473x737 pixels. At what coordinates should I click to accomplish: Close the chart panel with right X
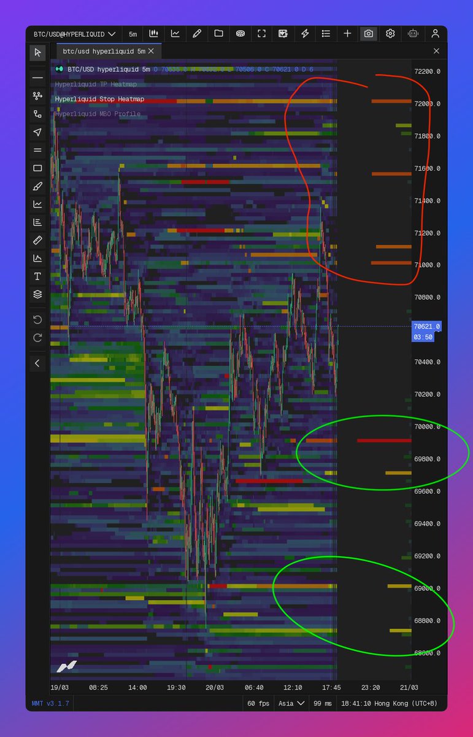click(x=437, y=51)
